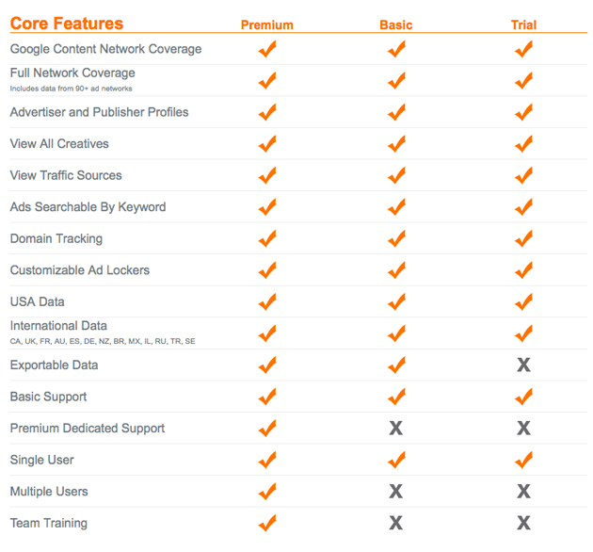Click Ads Searchable By Keyword label
The height and width of the screenshot is (552, 593).
point(88,207)
